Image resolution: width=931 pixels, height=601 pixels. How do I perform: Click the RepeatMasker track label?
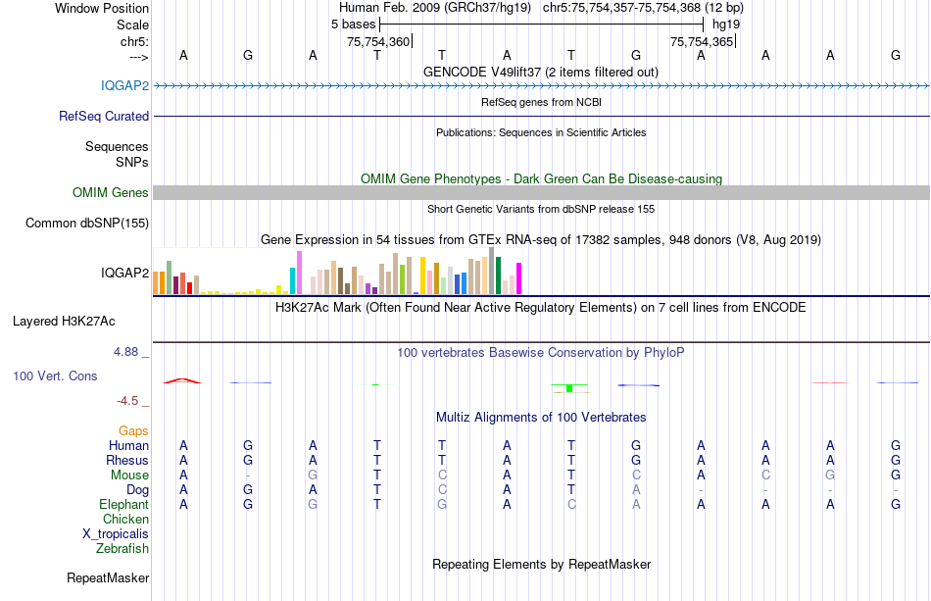pos(108,577)
